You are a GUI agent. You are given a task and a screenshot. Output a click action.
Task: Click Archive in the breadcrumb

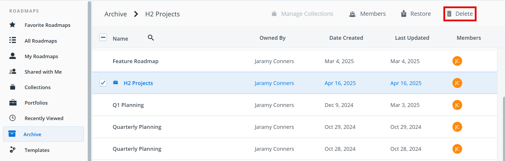(116, 14)
